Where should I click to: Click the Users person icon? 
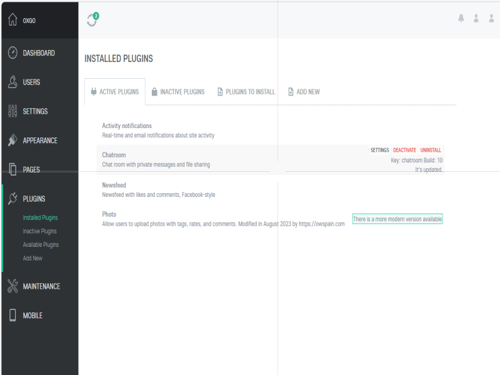pos(12,82)
